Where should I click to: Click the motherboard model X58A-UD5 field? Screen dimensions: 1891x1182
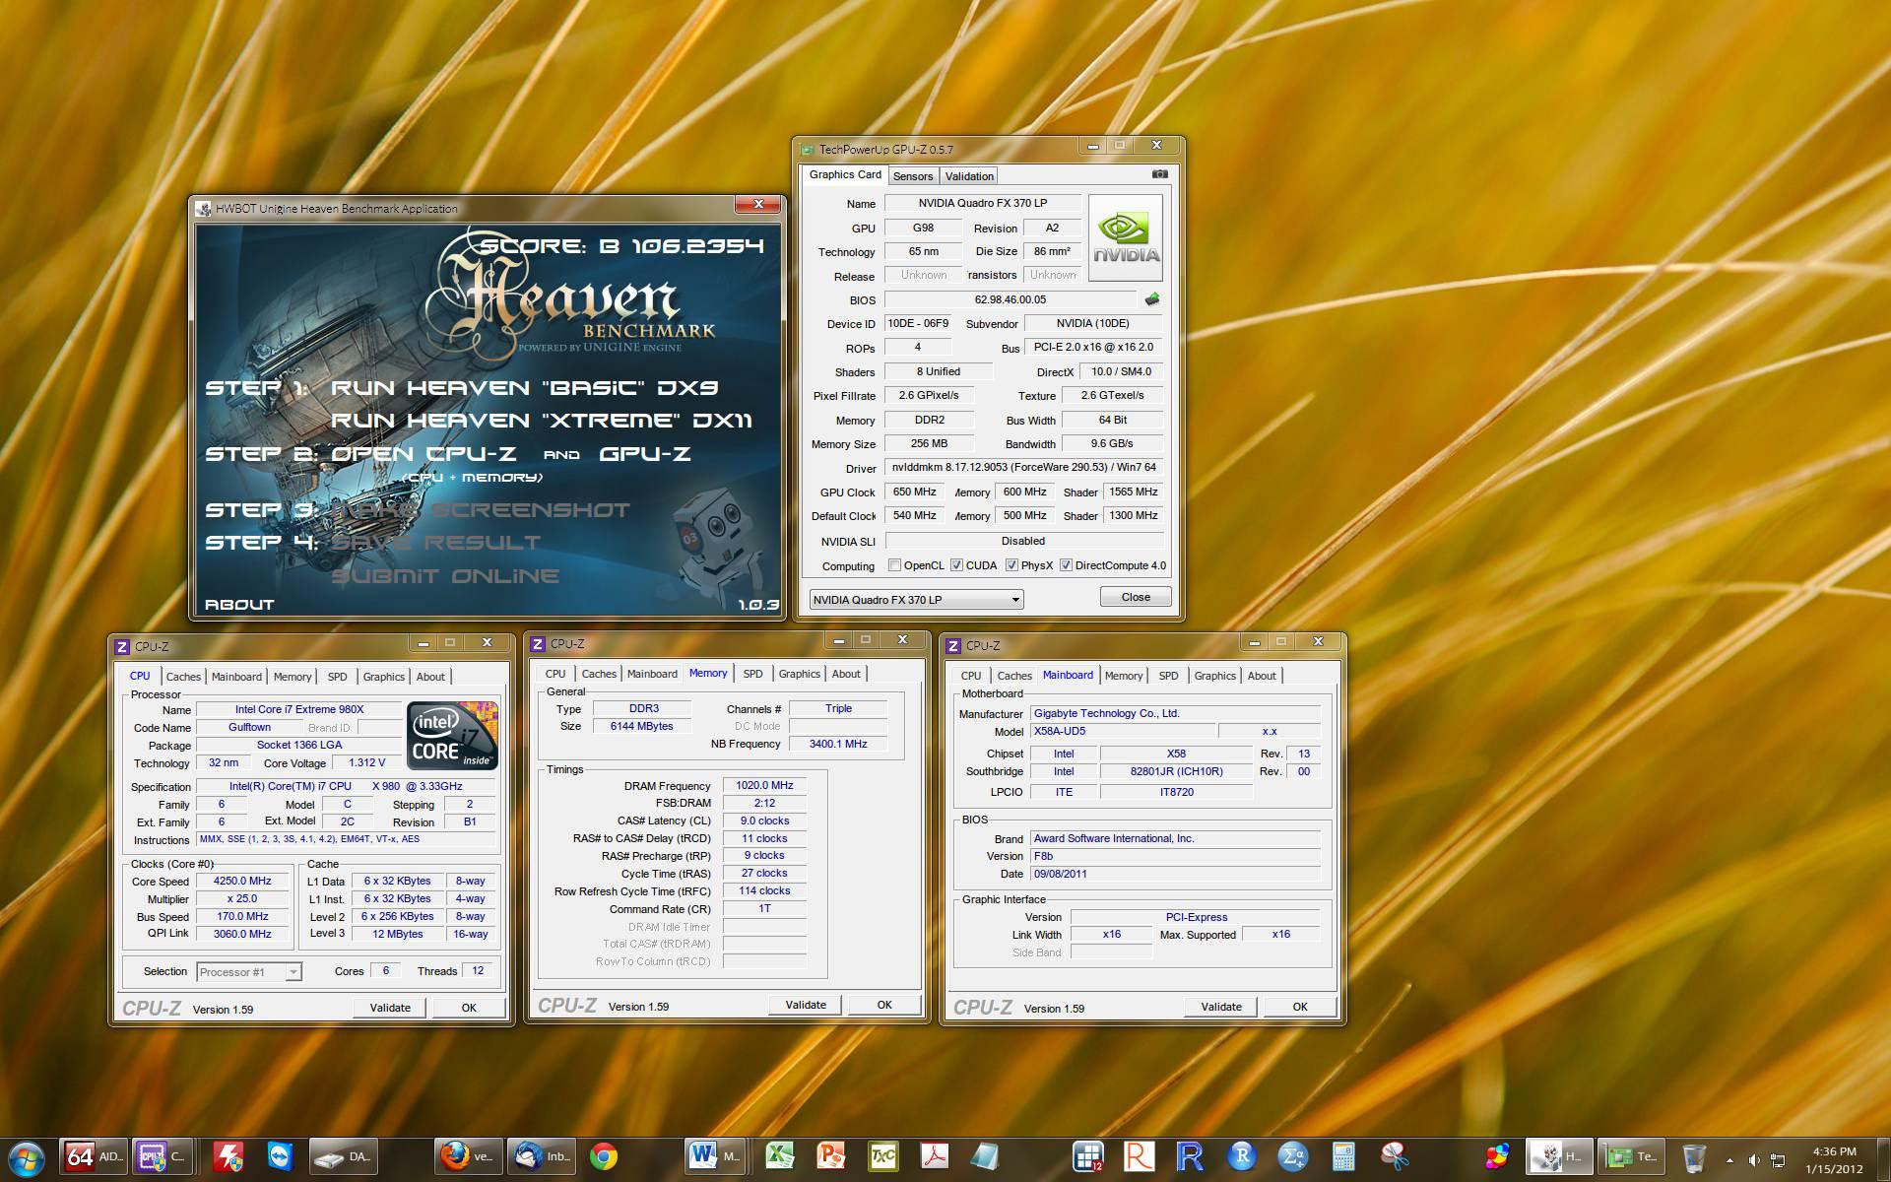[1122, 732]
